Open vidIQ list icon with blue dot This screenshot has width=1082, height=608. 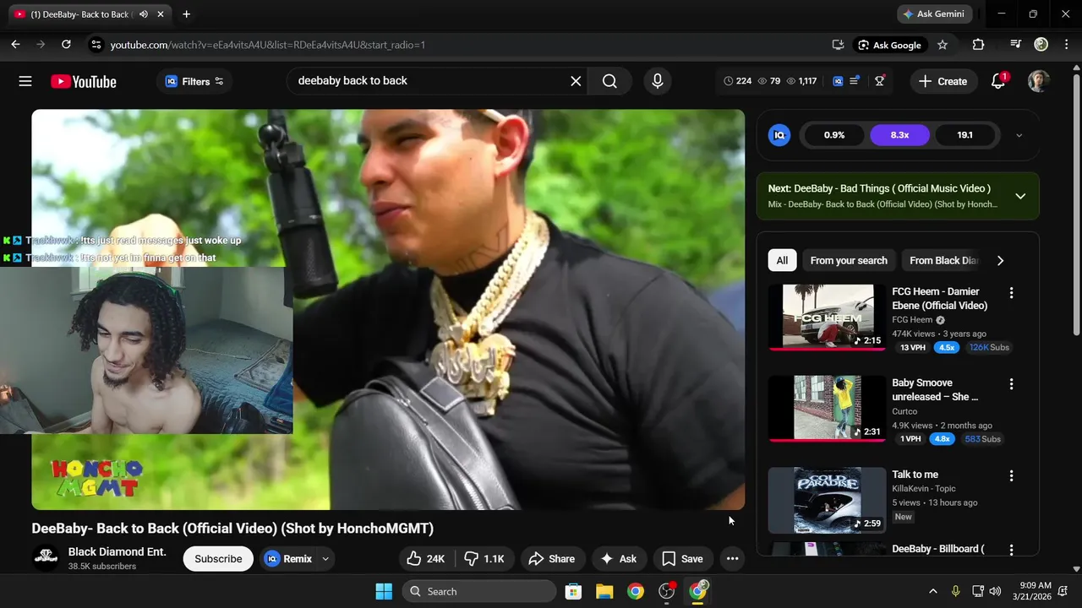click(x=855, y=81)
